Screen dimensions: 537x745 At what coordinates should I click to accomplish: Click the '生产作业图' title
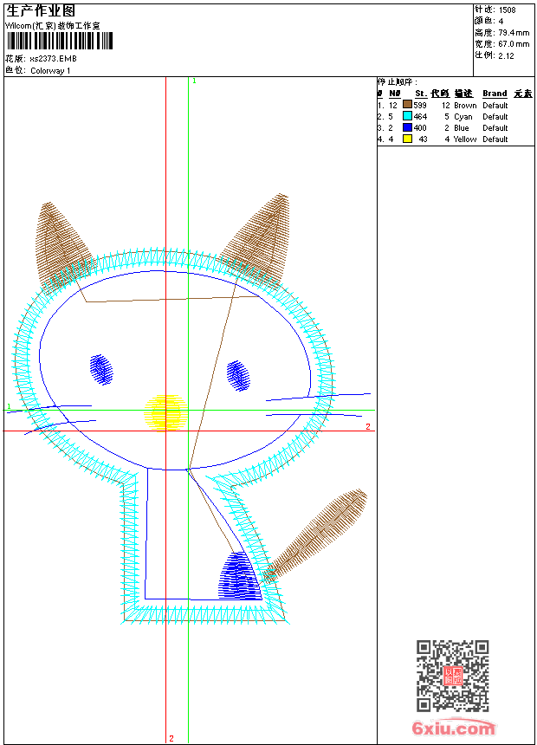tap(41, 11)
